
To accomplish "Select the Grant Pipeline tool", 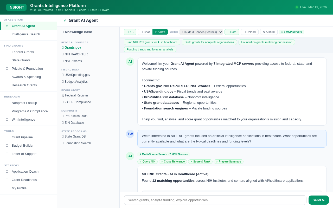I will 22,137.
